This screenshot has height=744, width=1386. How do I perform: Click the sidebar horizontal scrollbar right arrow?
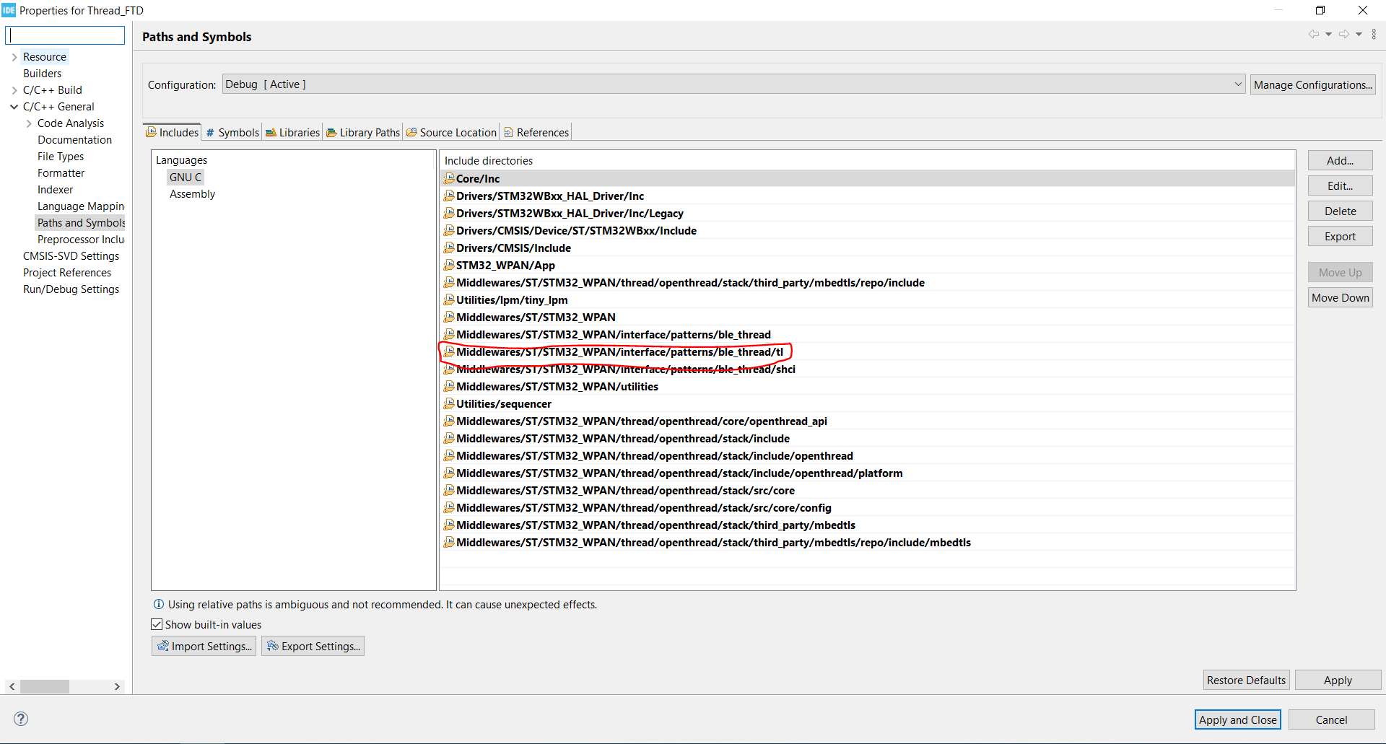pyautogui.click(x=117, y=686)
